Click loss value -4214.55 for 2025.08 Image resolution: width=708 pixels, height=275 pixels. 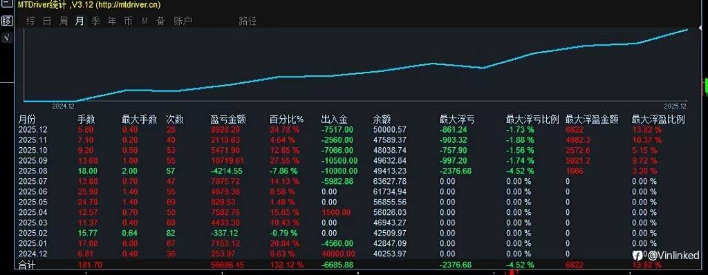click(227, 171)
